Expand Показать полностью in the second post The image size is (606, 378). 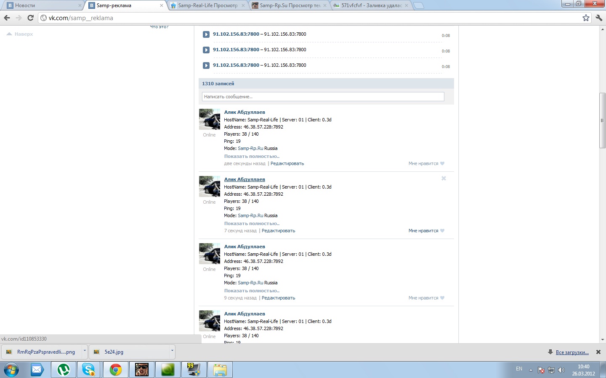click(252, 223)
